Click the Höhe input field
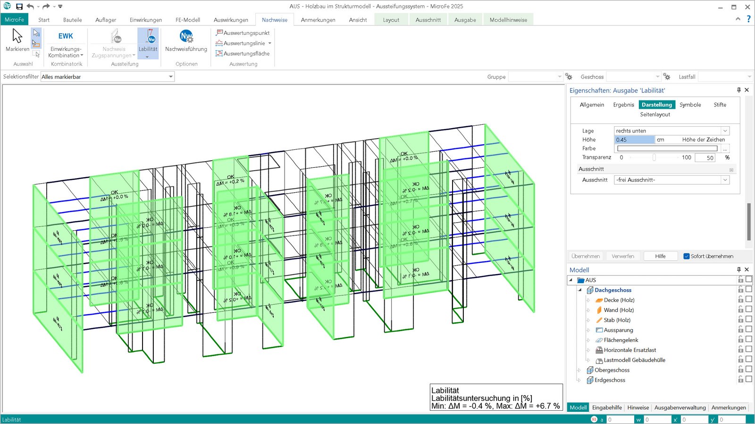Screen dimensions: 755x424 pyautogui.click(x=634, y=140)
